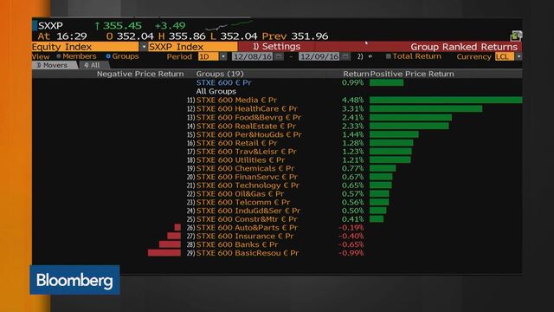Open the 1) Settings menu
Screen dimensions: 554x312
coord(276,47)
